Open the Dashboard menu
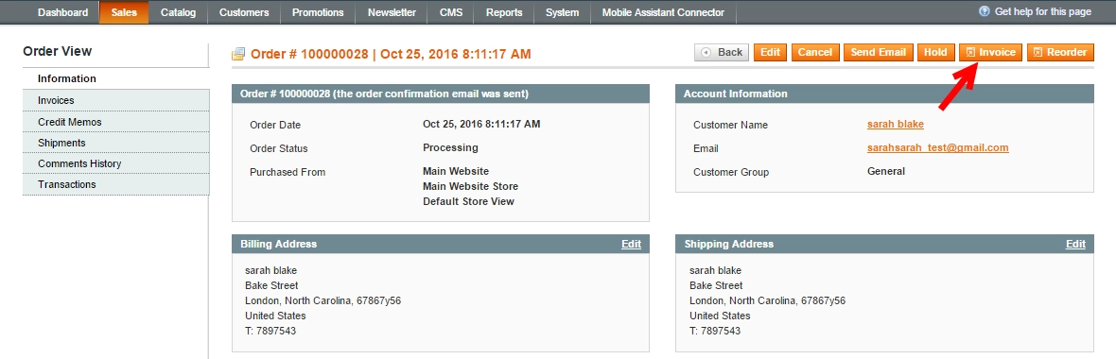Viewport: 1116px width, 359px height. coord(62,12)
